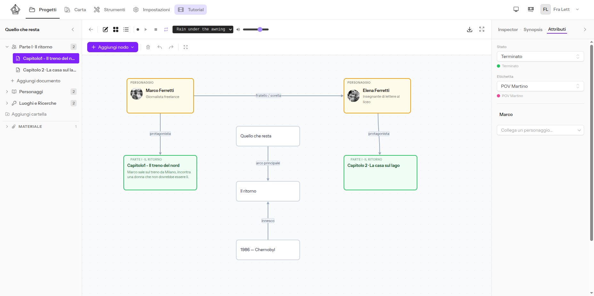The width and height of the screenshot is (594, 296).
Task: Open the Stato Terminato dropdown
Action: pos(540,56)
